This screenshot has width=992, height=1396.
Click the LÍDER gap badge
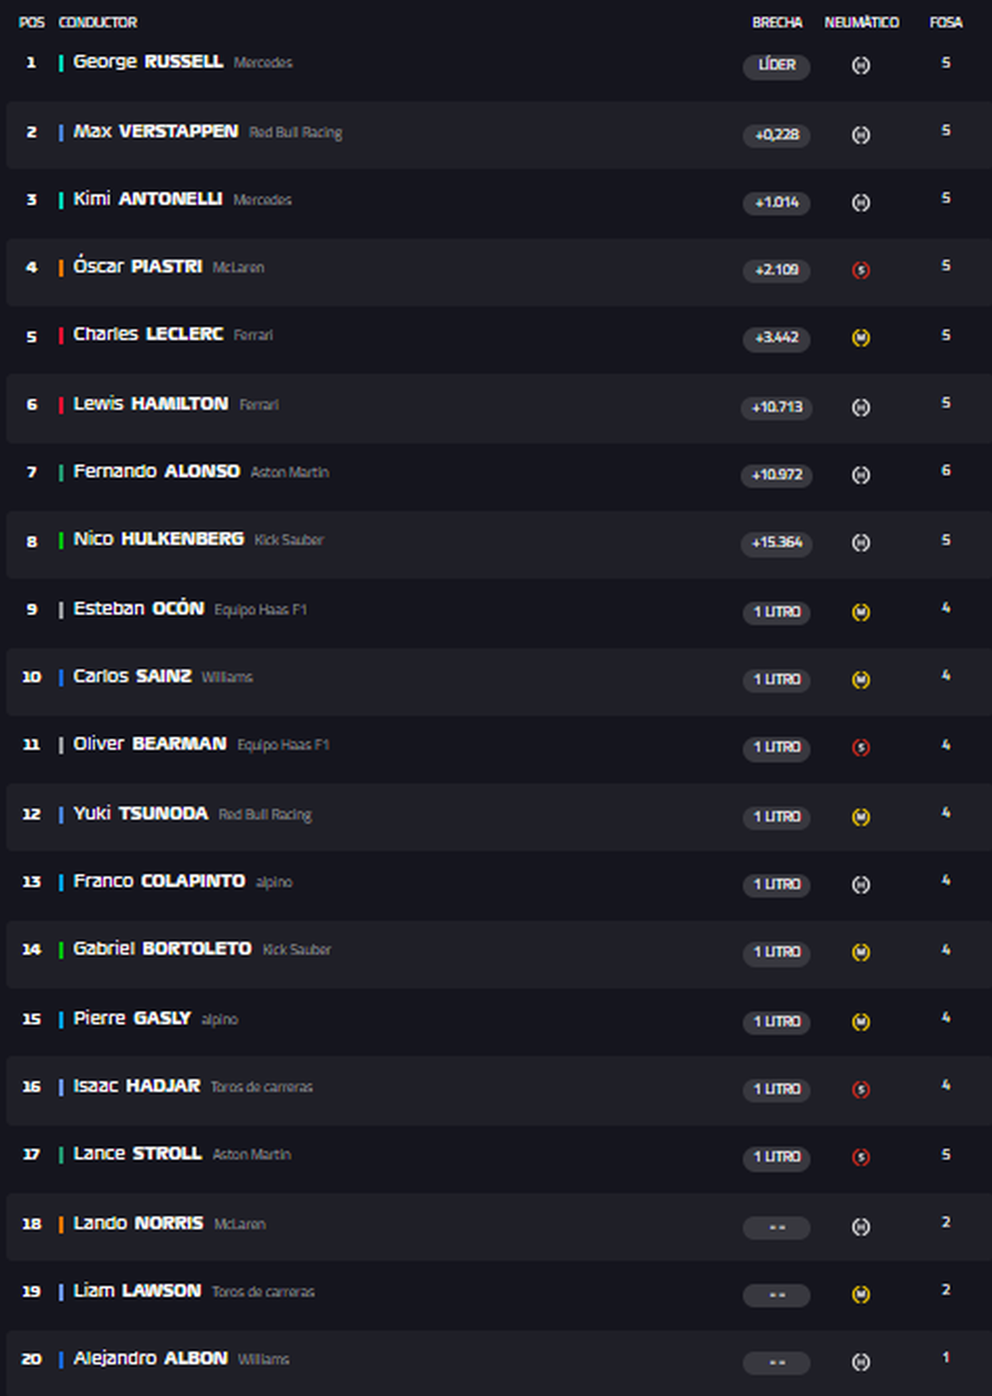tap(776, 66)
